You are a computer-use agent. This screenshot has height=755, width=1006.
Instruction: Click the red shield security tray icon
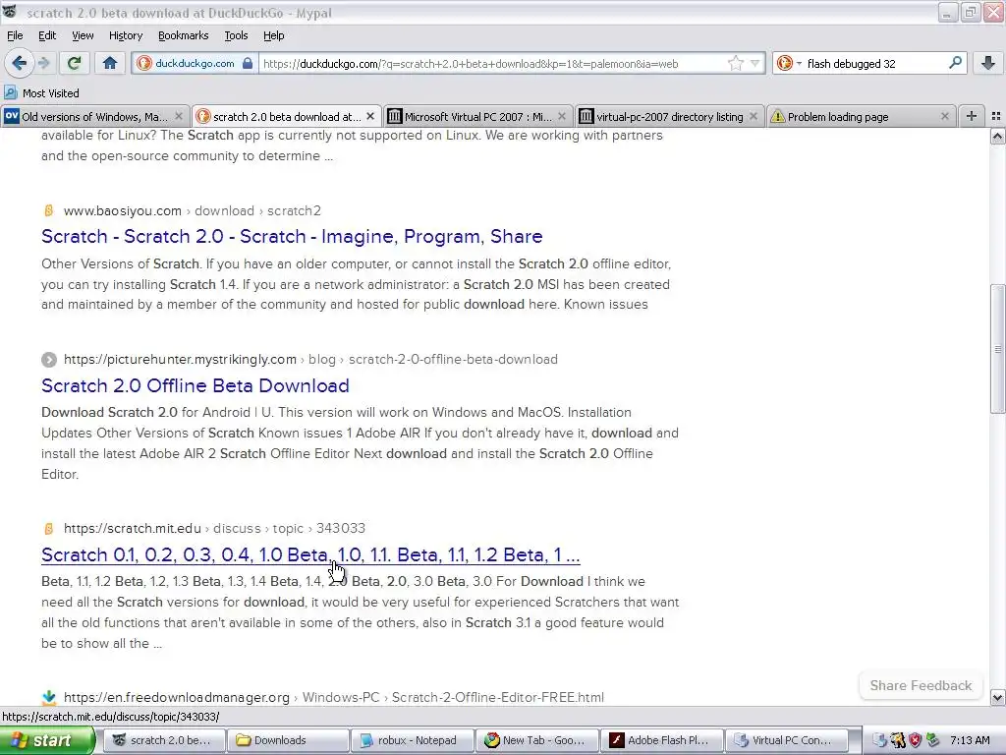click(915, 741)
